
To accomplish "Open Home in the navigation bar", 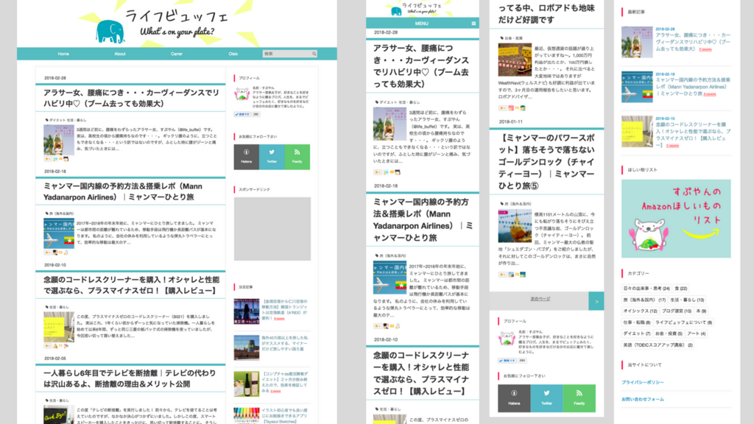I will coord(63,54).
